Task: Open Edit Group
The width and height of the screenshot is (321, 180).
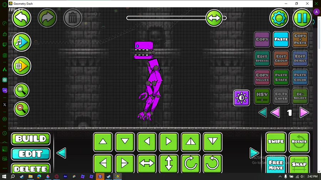Action: point(281,59)
